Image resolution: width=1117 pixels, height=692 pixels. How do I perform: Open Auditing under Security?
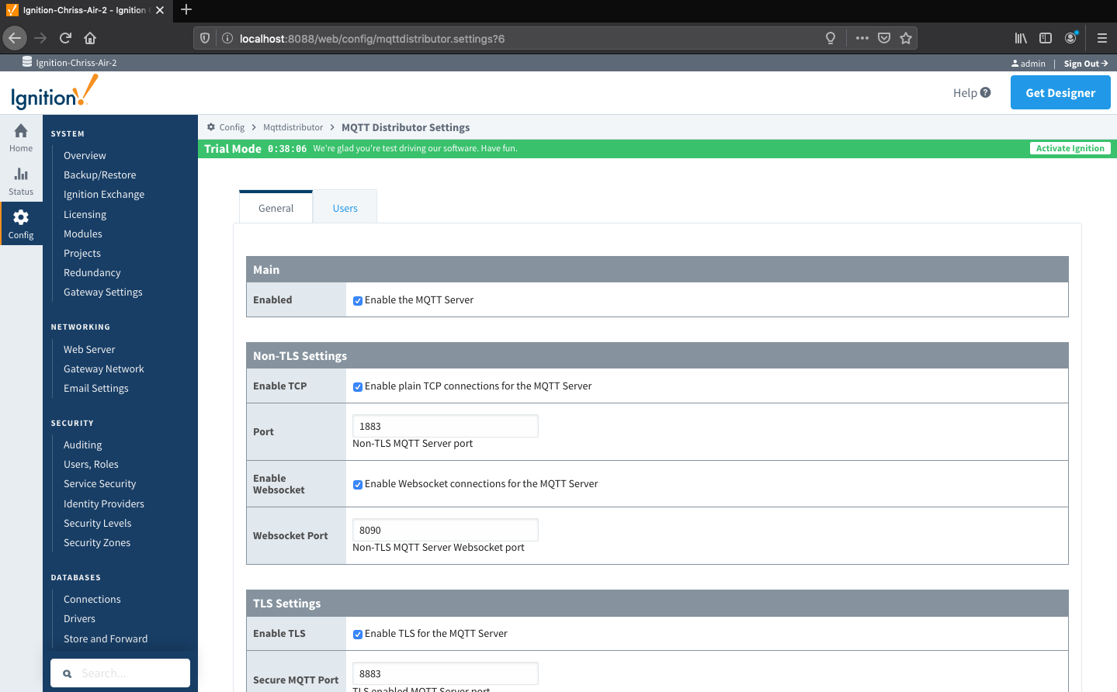click(83, 445)
